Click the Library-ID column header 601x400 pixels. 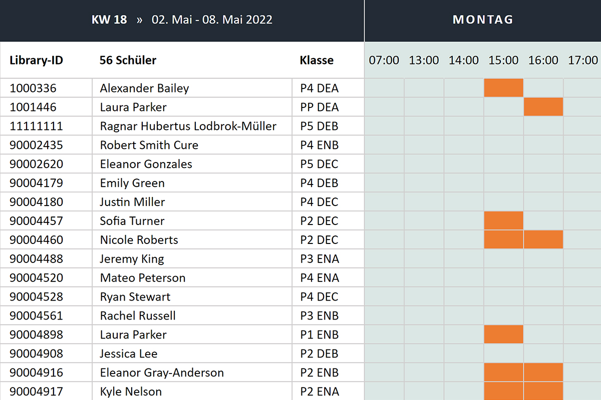pyautogui.click(x=37, y=60)
